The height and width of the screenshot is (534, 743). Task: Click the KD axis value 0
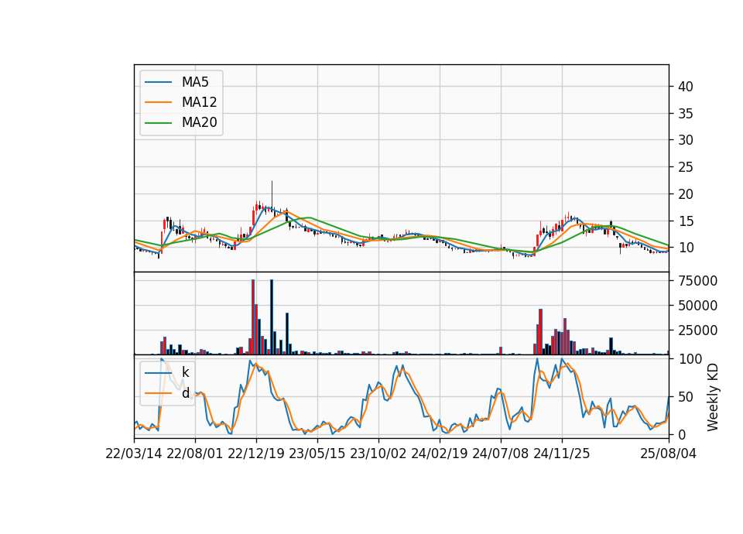point(682,434)
